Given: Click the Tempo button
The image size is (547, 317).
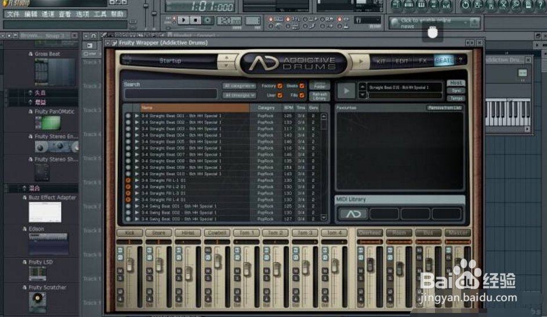Looking at the screenshot, I should (455, 99).
